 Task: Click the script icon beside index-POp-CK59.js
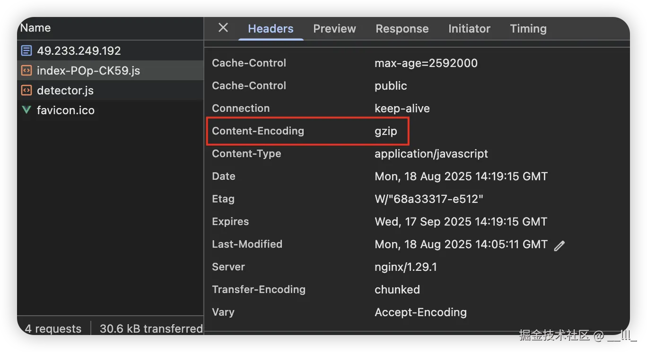tap(26, 71)
